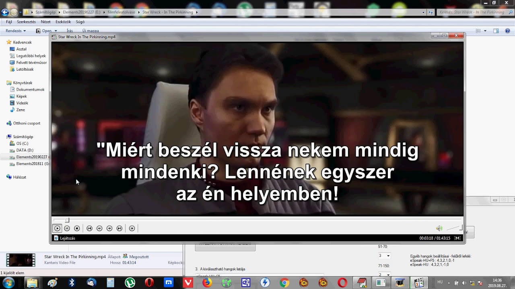Select Kedvencek in the navigation pane
515x289 pixels.
click(22, 42)
